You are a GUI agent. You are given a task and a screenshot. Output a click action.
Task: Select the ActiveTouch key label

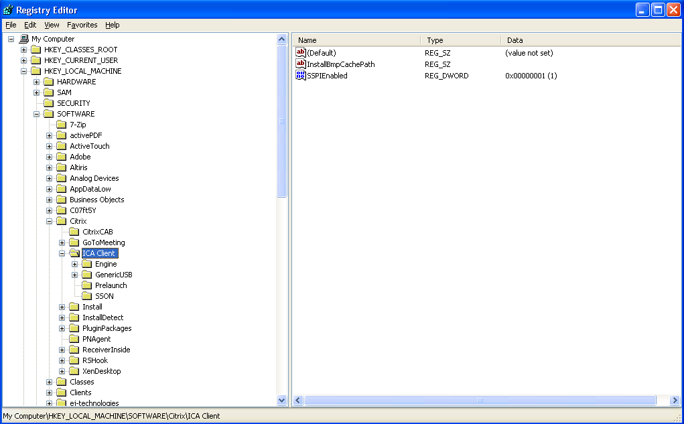click(x=89, y=146)
